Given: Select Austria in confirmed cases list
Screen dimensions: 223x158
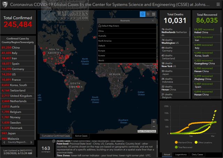Looking at the screenshot, I should [x=17, y=107].
